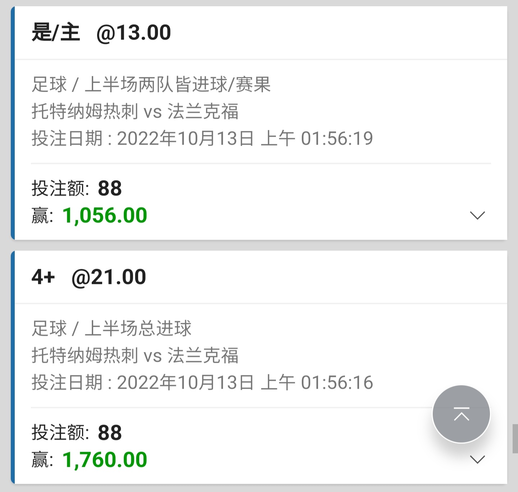The width and height of the screenshot is (518, 492).
Task: Expand the bet card winning 1,056.00
Action: tap(477, 215)
